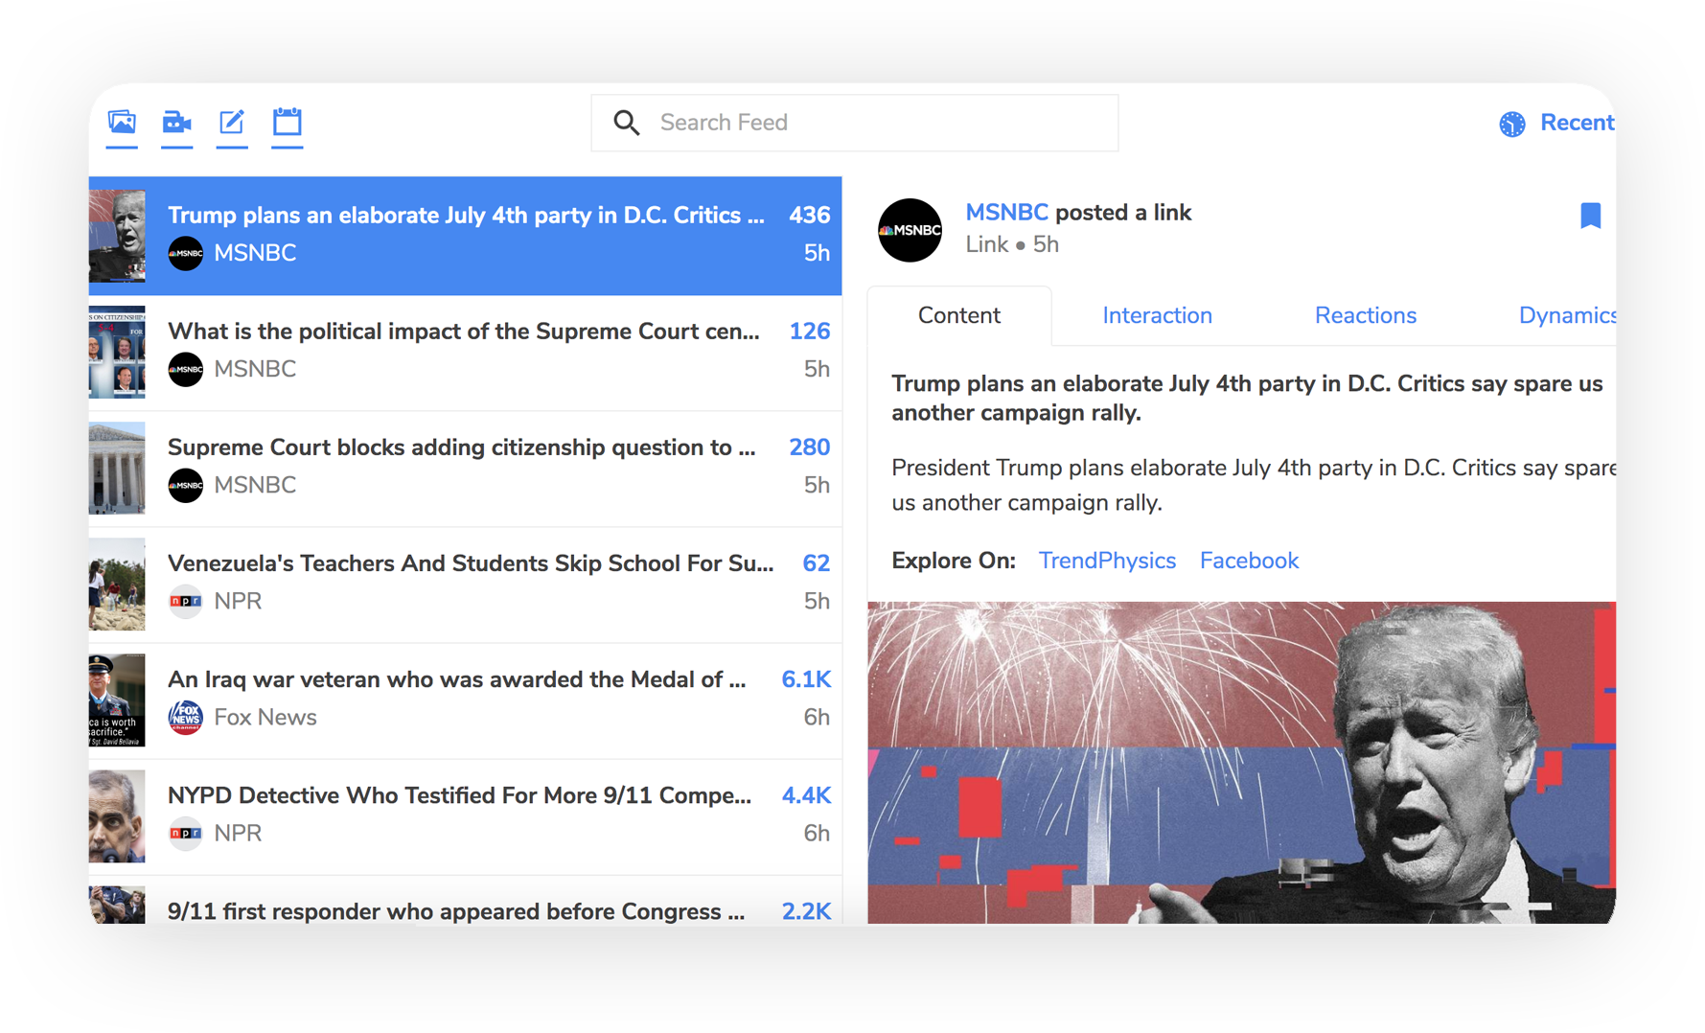Switch to the Content tab

point(958,315)
